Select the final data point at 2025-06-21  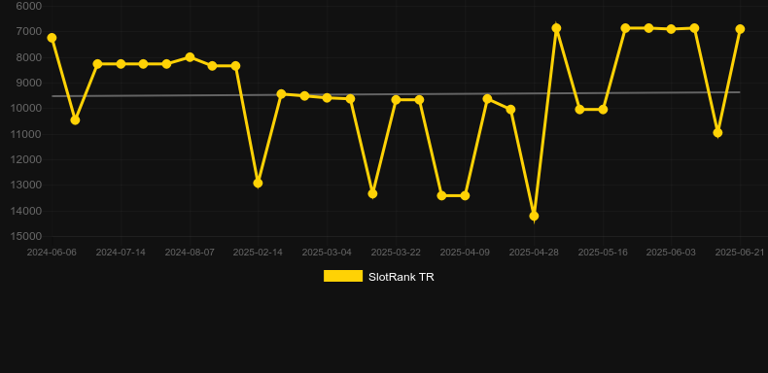pyautogui.click(x=740, y=29)
